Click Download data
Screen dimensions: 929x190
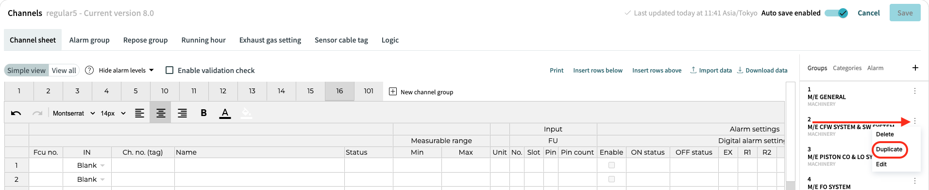tap(762, 71)
